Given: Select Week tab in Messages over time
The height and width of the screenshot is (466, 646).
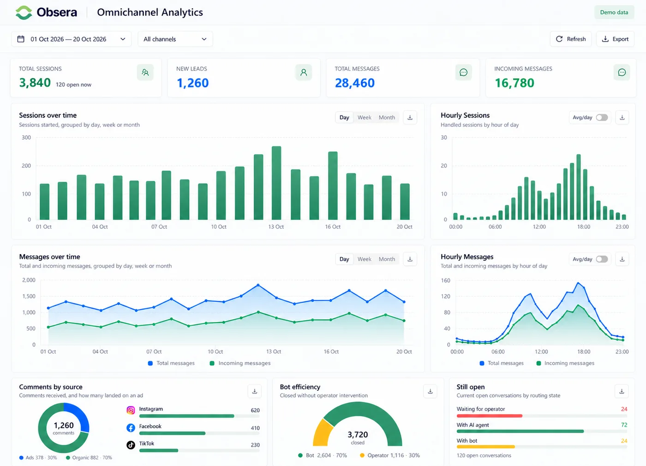Looking at the screenshot, I should point(365,259).
